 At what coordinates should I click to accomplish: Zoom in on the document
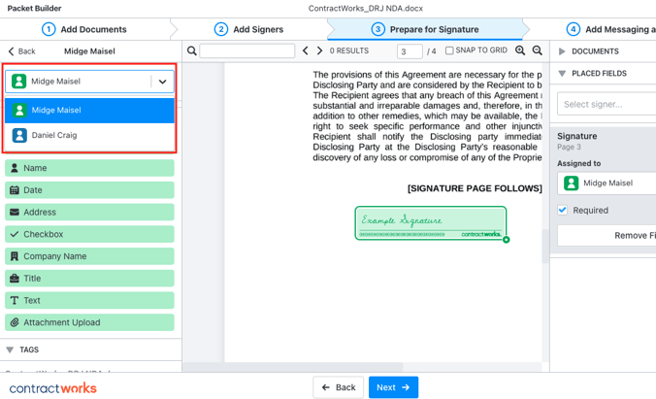520,51
